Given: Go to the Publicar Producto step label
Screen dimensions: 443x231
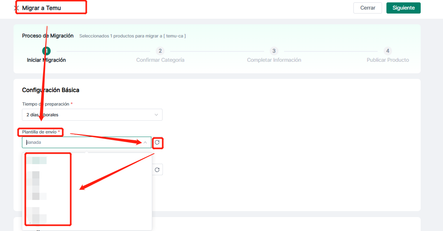Looking at the screenshot, I should click(388, 60).
